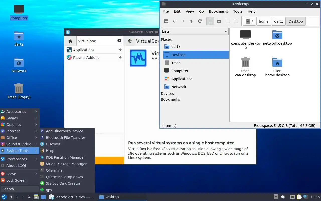Click the removable media eject icon
The width and height of the screenshot is (321, 201).
pos(276,197)
